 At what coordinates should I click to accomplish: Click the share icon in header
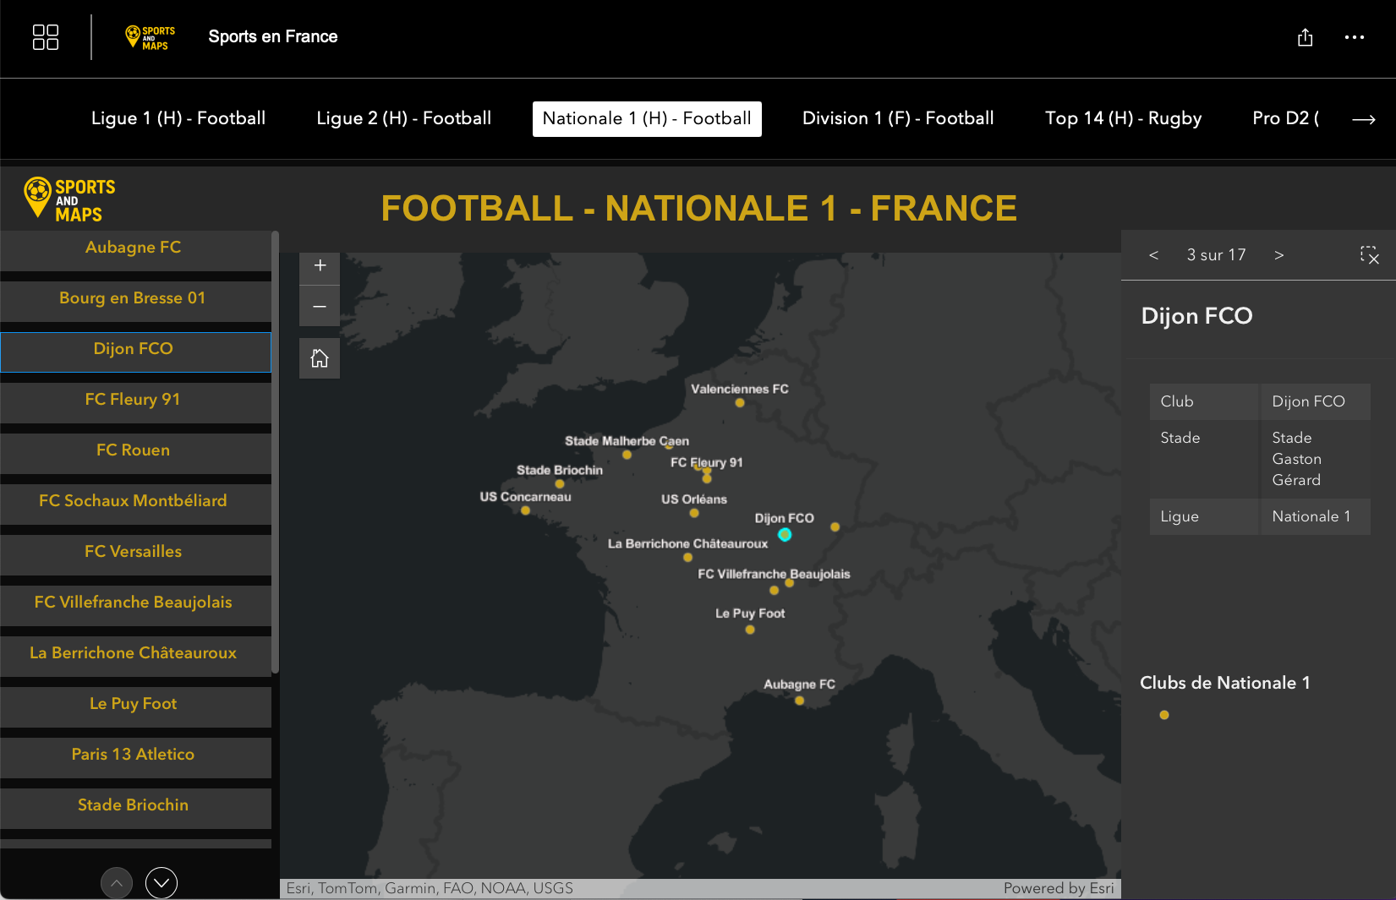pos(1305,37)
